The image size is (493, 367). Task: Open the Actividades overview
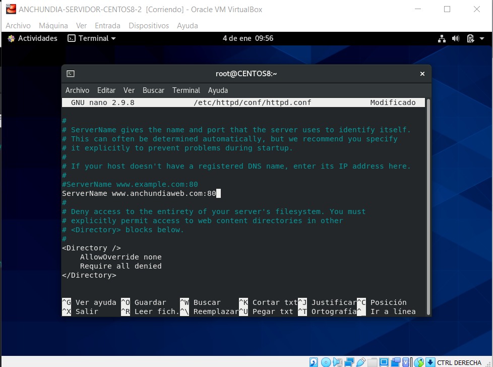click(33, 38)
